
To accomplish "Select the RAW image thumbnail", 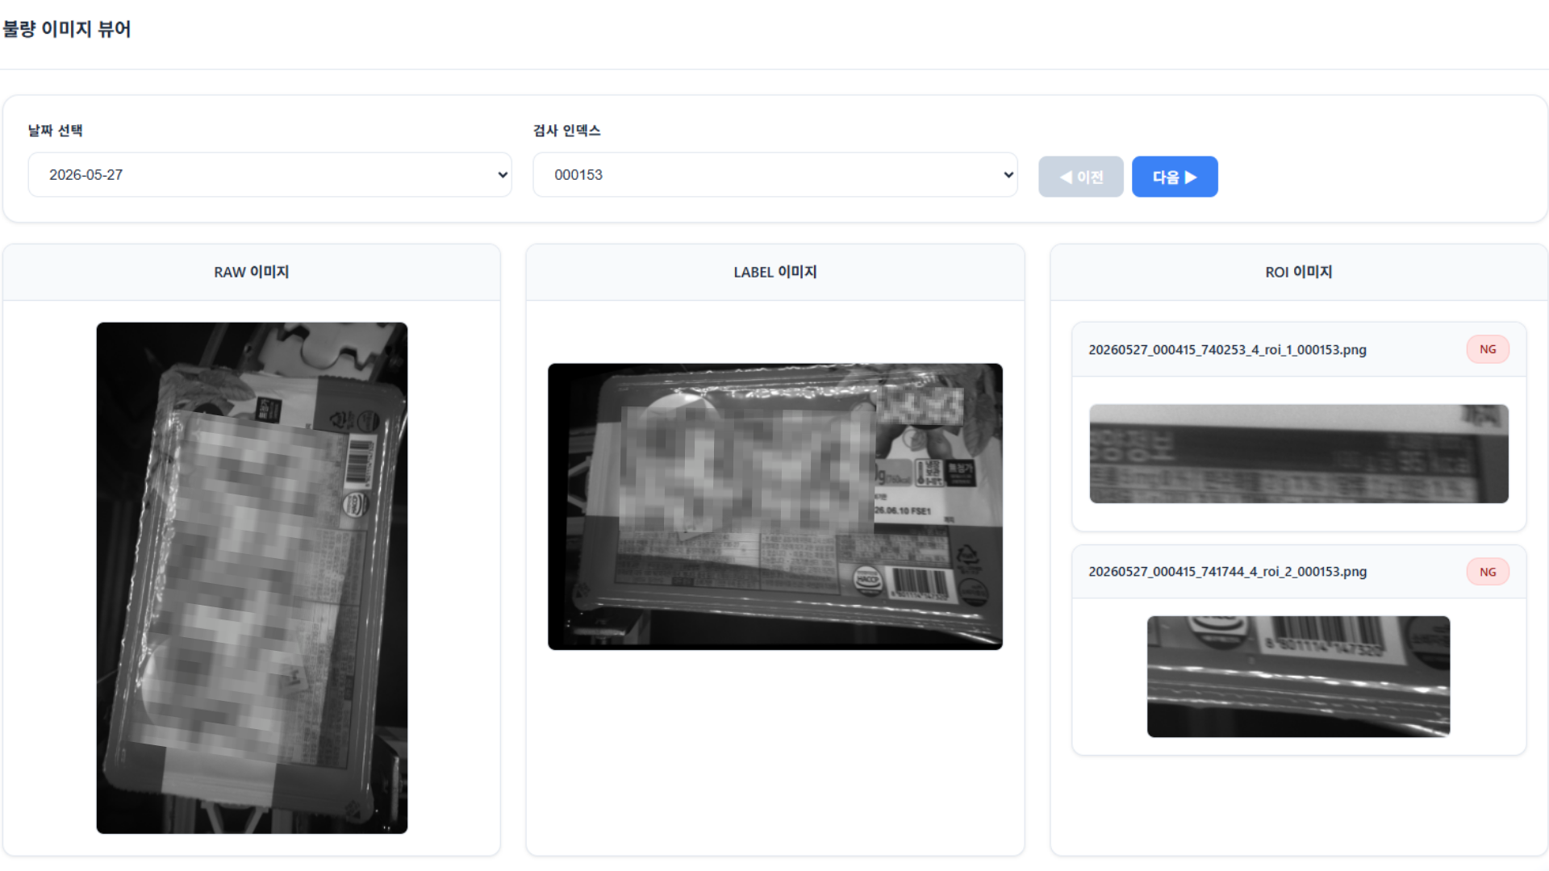I will coord(252,578).
